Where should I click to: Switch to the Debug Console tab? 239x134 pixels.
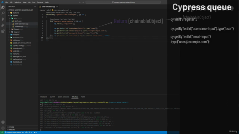coord(63,97)
